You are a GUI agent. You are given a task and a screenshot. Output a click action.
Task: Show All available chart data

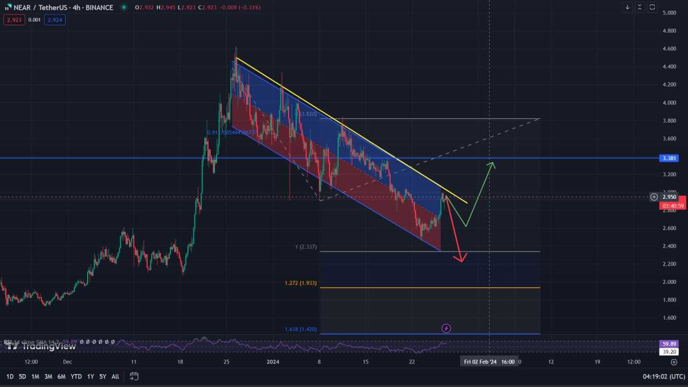115,376
